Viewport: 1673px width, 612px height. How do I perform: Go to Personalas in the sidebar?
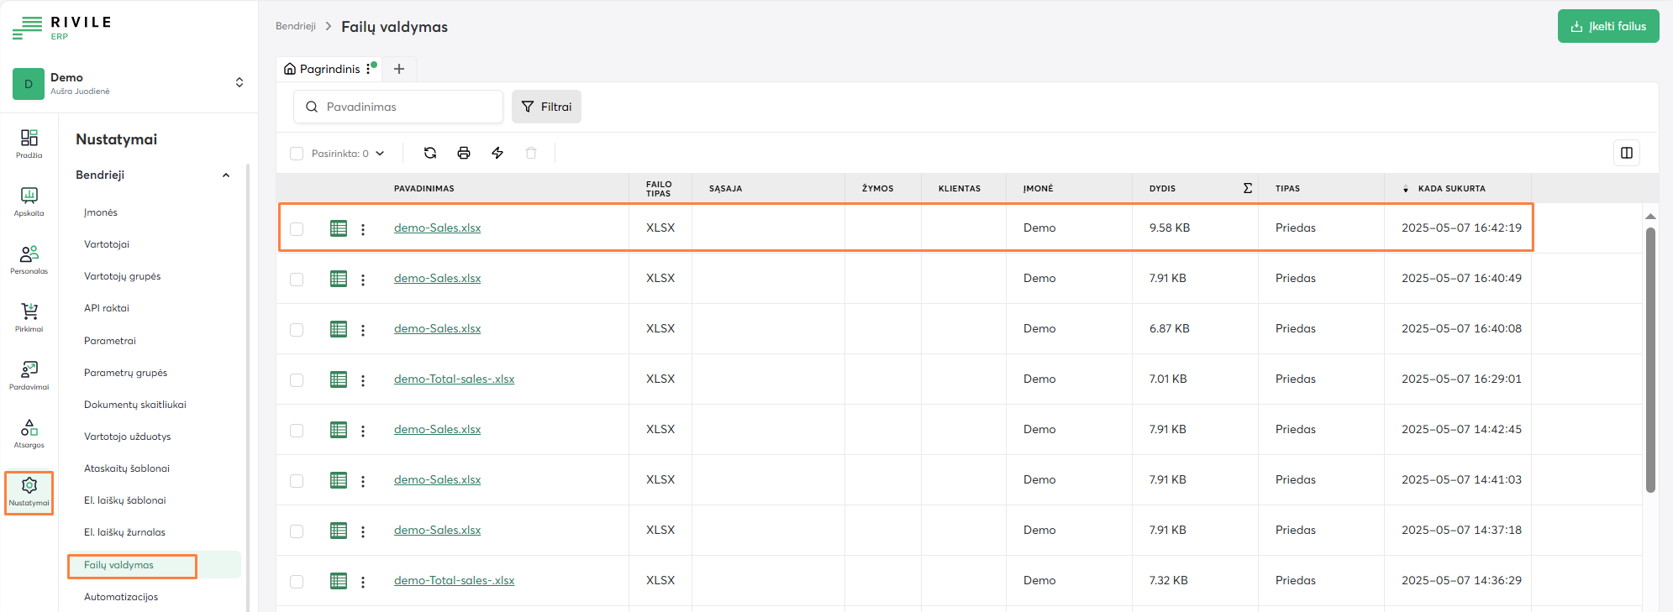coord(29,259)
